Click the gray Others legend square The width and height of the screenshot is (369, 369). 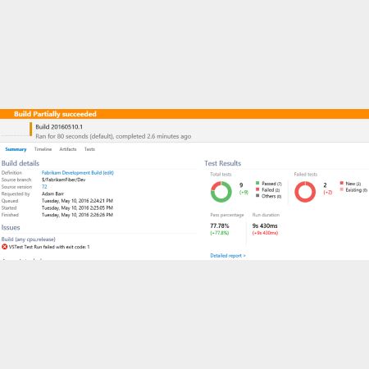257,195
